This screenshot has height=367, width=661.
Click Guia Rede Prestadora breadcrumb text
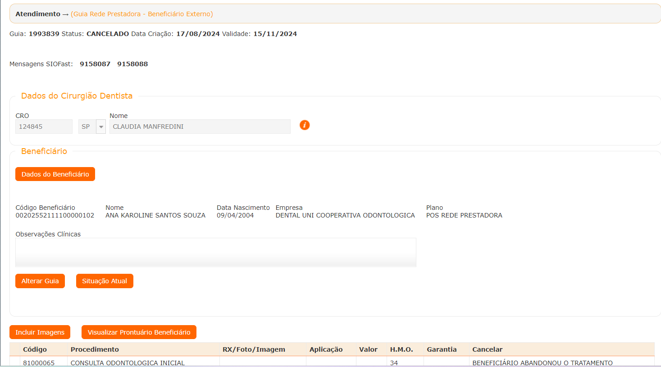click(x=141, y=14)
